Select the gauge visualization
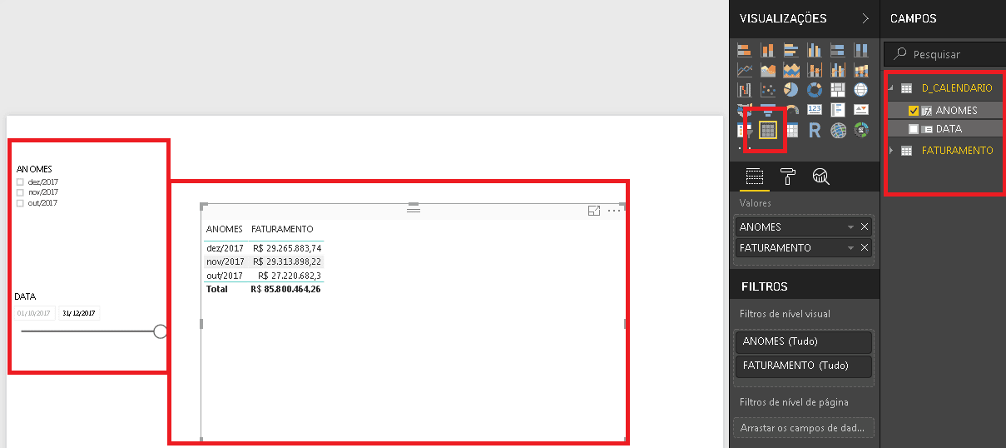 (793, 109)
